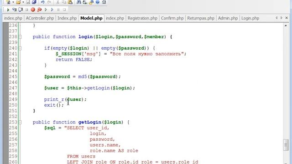Viewport: 292px width, 164px height.
Task: Open the index.php tab after Model.php
Action: (115, 18)
